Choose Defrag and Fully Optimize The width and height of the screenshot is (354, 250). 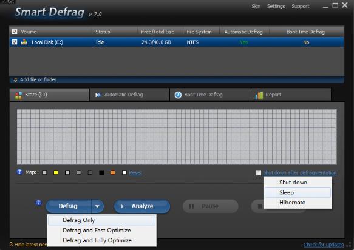pos(101,240)
